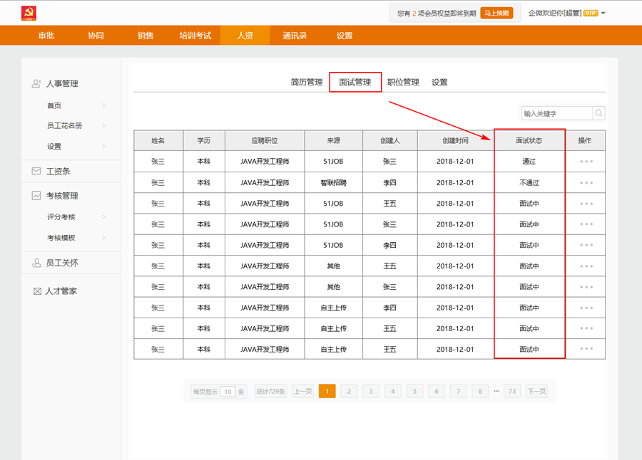Click the 人事管理 sidebar icon
This screenshot has width=642, height=460.
point(36,83)
